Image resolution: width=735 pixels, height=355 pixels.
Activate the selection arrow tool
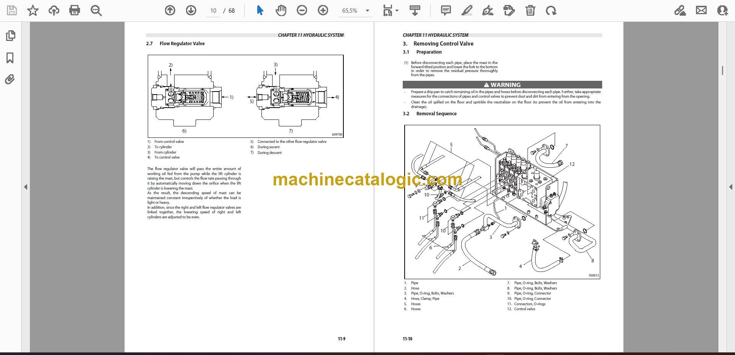[x=260, y=11]
